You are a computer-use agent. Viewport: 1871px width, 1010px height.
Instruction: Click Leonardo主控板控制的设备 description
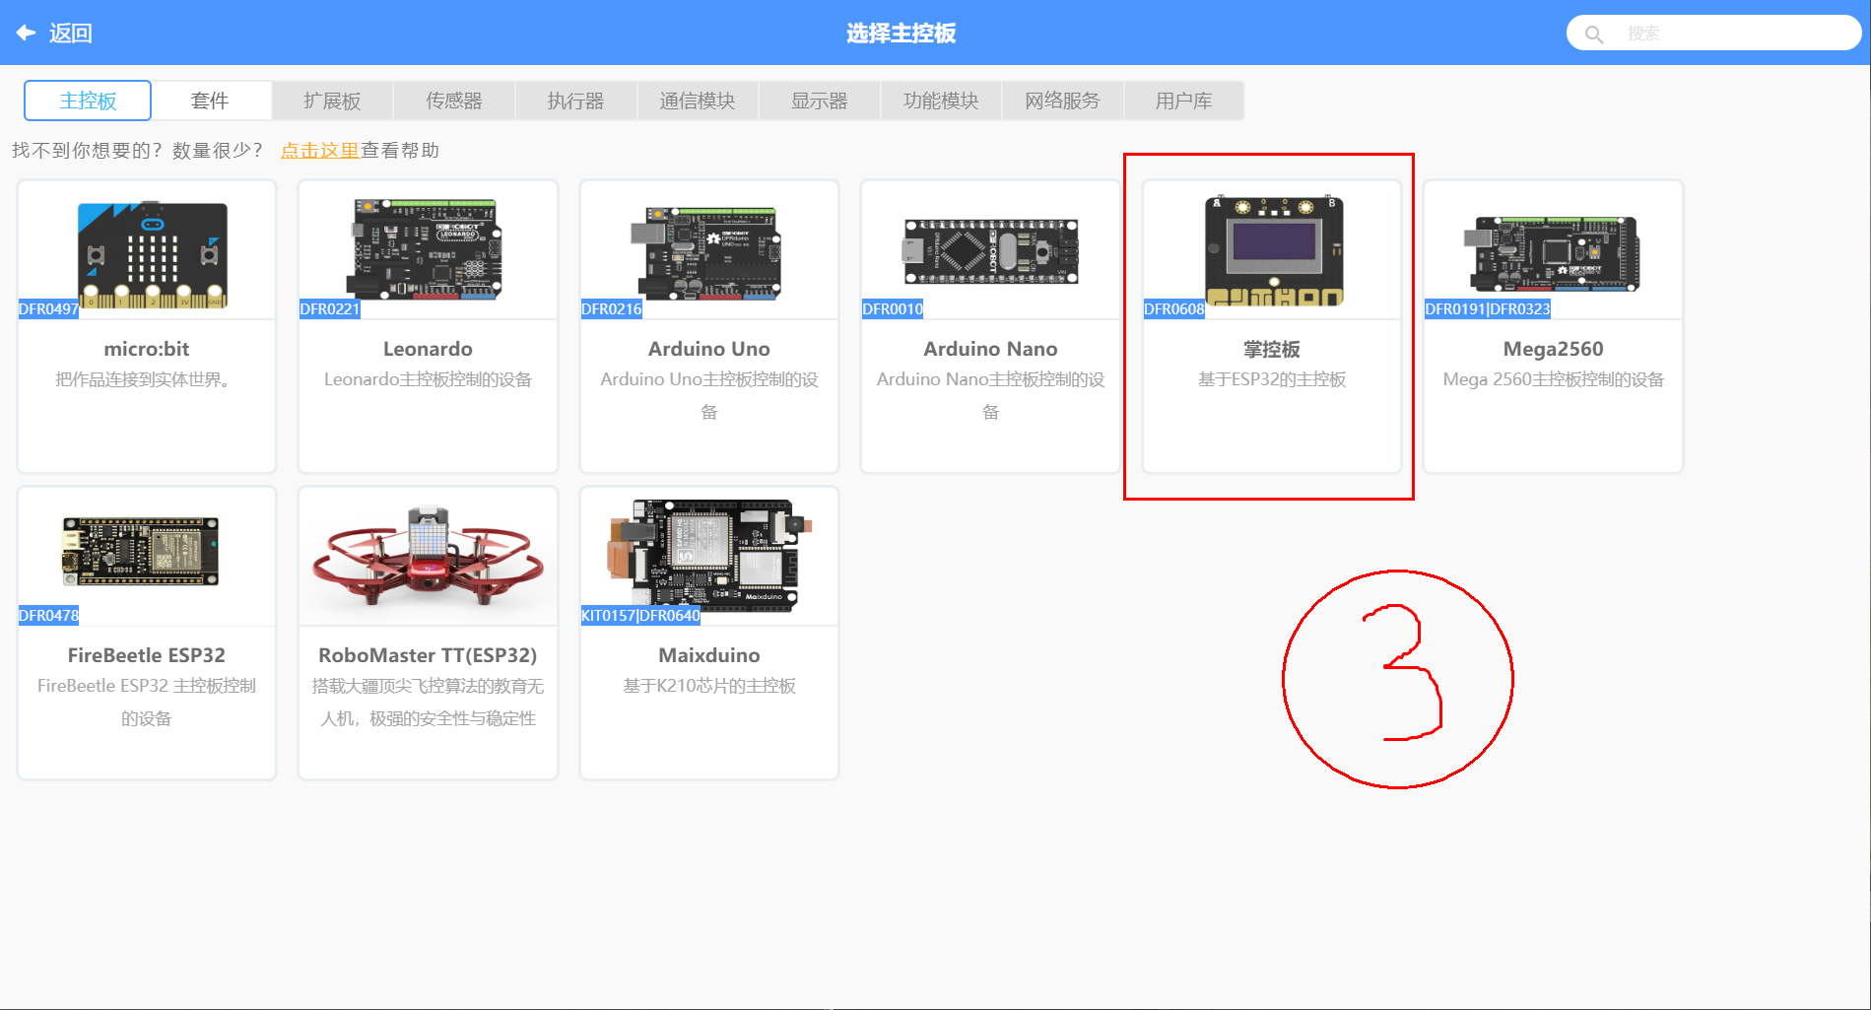pos(428,379)
